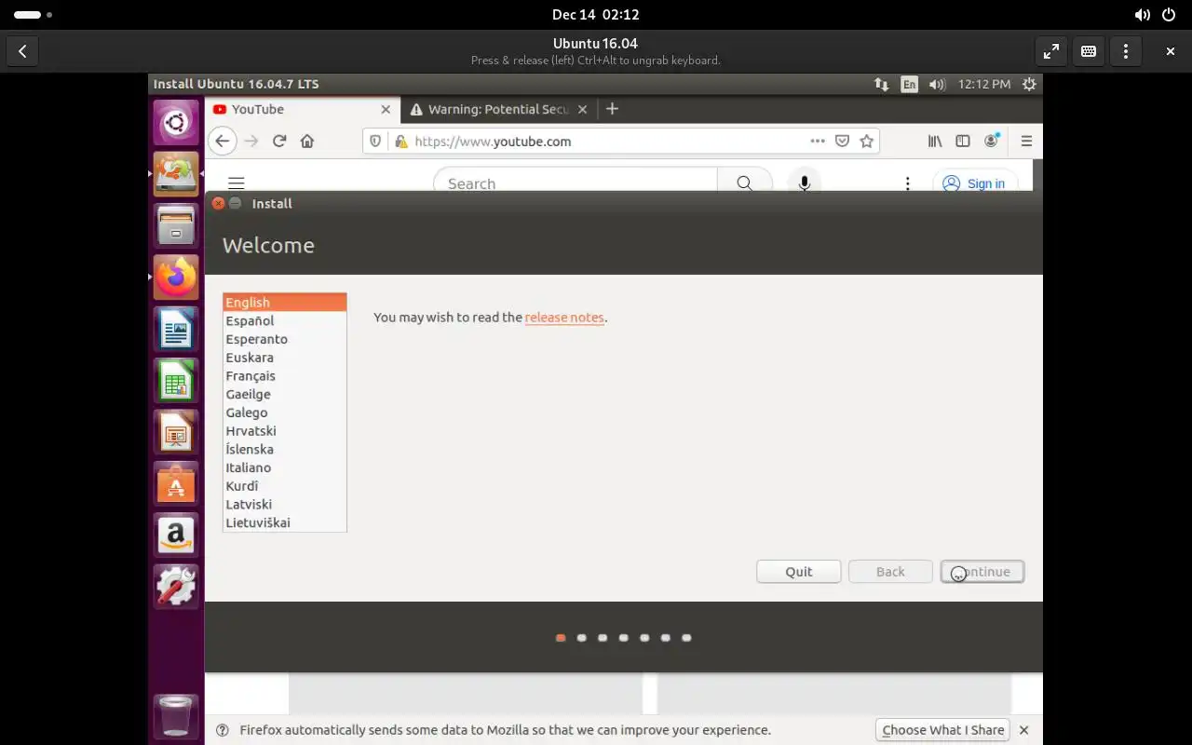
Task: Go back in the remote viewer header
Action: (x=22, y=51)
